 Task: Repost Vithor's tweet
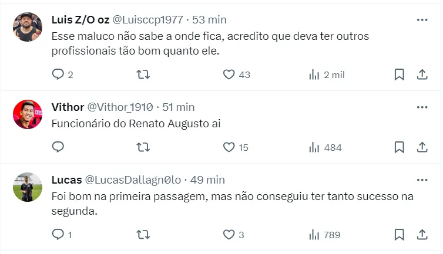pyautogui.click(x=143, y=147)
